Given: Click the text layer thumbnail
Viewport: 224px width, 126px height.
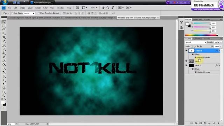Looking at the screenshot, I should click(x=191, y=51).
